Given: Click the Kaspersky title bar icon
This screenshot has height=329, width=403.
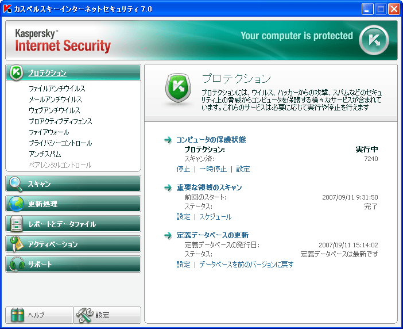Looking at the screenshot, I should 7,9.
